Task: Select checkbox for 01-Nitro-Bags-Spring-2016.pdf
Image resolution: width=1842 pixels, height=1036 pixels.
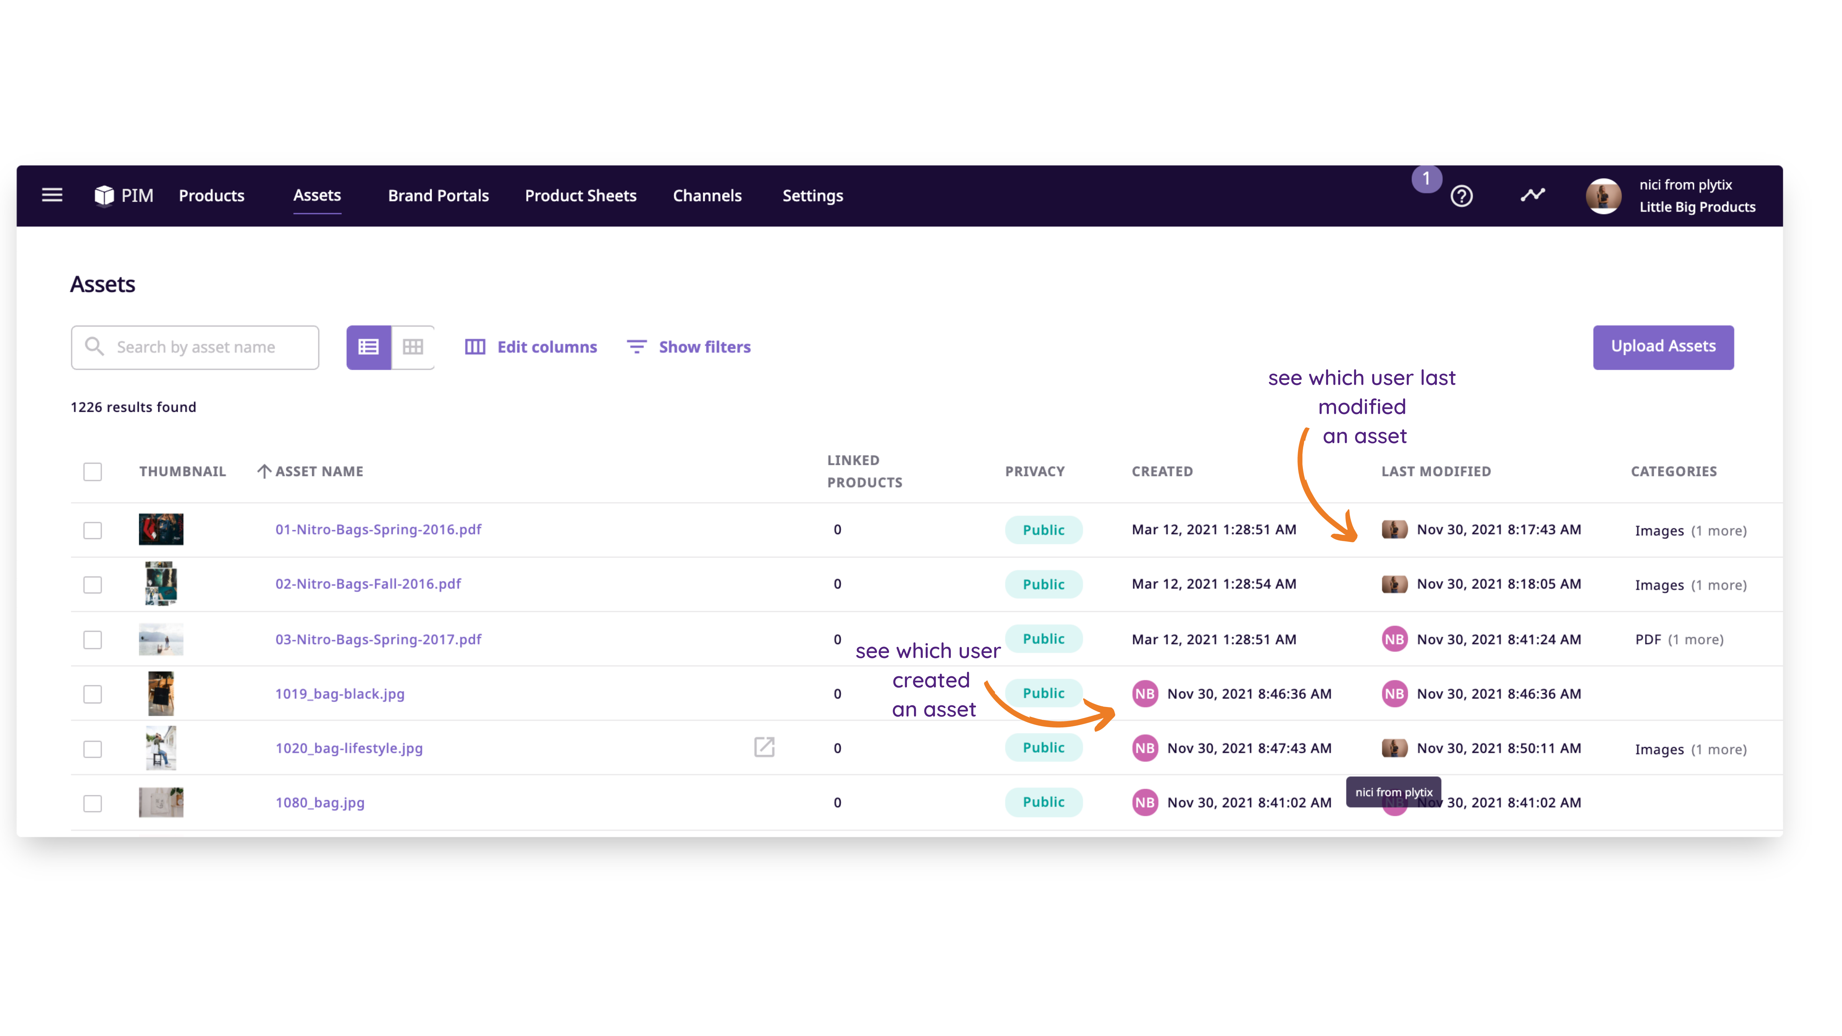Action: (x=92, y=530)
